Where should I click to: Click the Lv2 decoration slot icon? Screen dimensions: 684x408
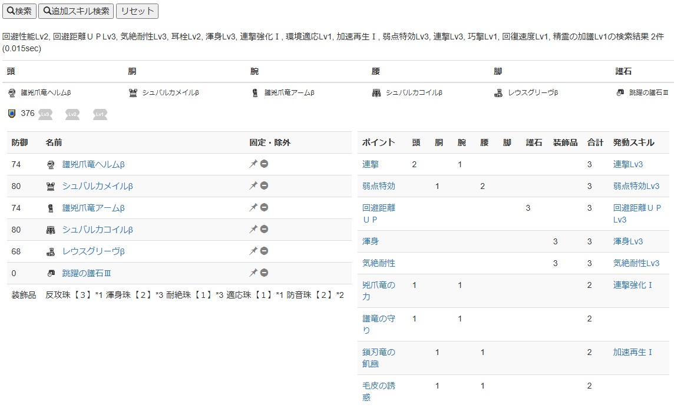pyautogui.click(x=72, y=114)
